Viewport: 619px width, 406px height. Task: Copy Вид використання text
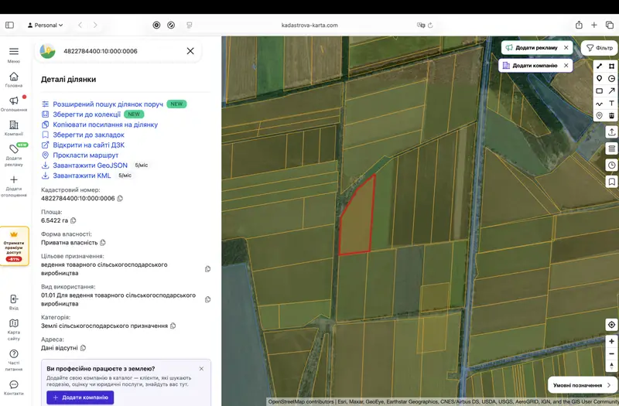pyautogui.click(x=207, y=299)
